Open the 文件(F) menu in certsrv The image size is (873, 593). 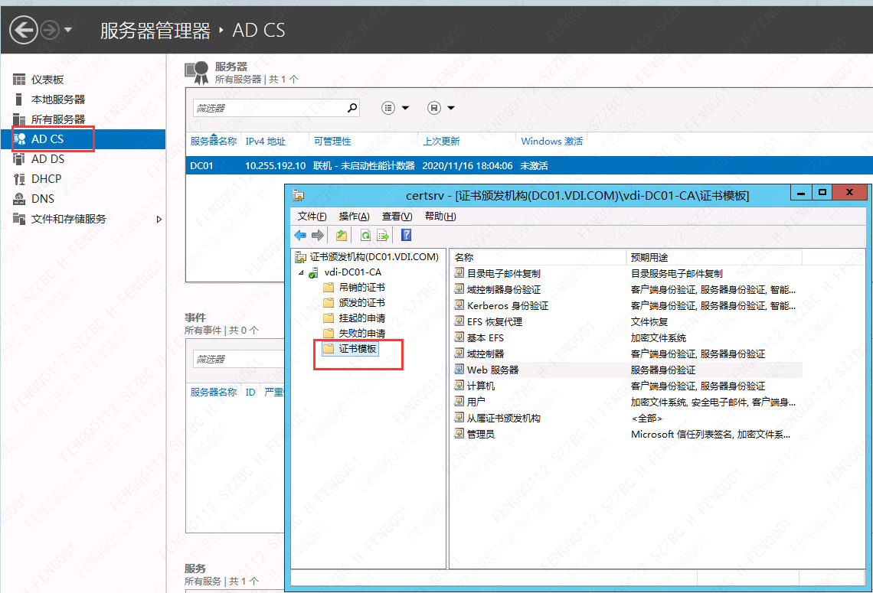[x=312, y=217]
